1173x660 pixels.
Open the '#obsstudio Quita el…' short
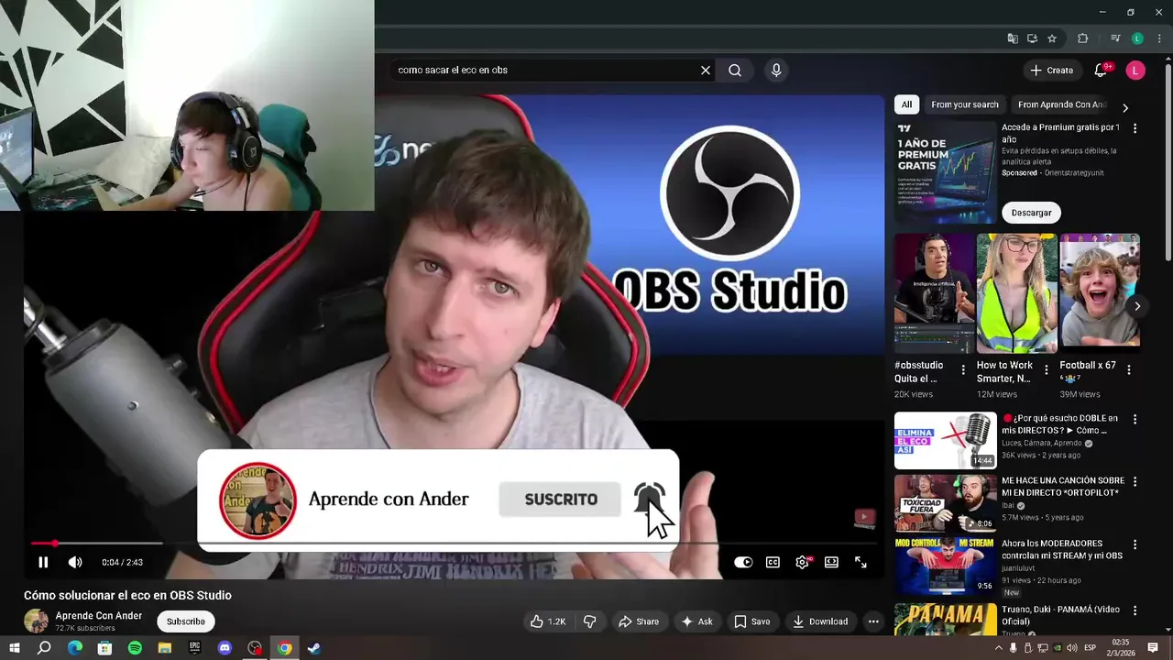pos(935,293)
